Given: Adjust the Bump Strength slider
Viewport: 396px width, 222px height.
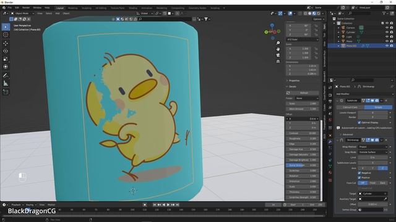Looking at the screenshot, I should [x=303, y=165].
